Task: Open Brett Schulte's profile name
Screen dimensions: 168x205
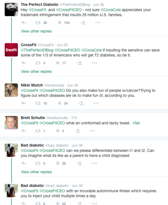Action: click(x=33, y=118)
